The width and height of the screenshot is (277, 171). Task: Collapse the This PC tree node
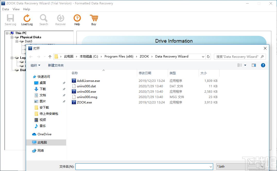(x=7, y=33)
